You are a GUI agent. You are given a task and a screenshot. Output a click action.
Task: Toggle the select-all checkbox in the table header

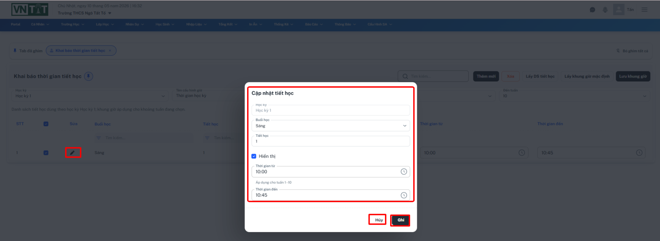pos(46,124)
